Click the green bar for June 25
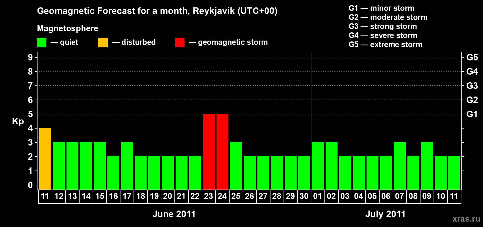Image resolution: width=483 pixels, height=227 pixels. pyautogui.click(x=236, y=166)
